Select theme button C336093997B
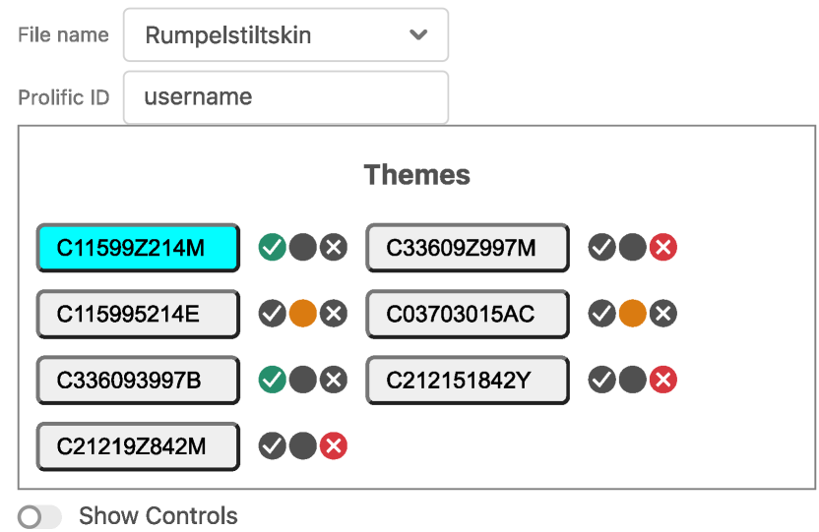819x532 pixels. 138,380
